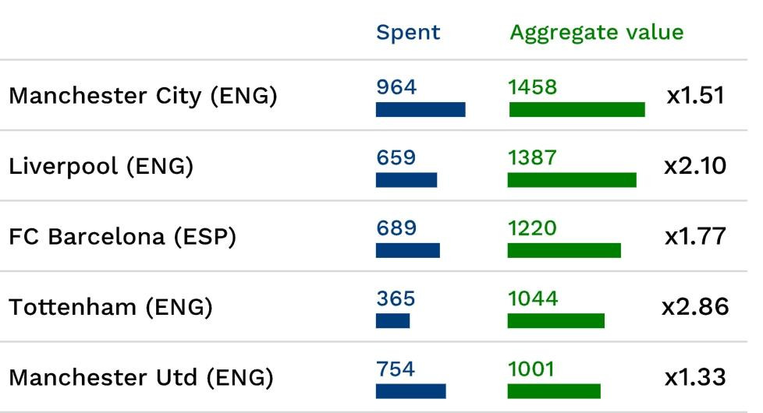The image size is (763, 413).
Task: Click the Aggregate value column header
Action: pyautogui.click(x=596, y=33)
